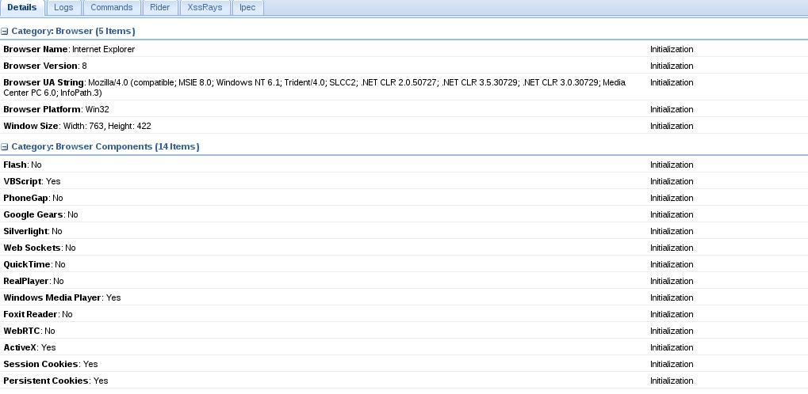The image size is (808, 394).
Task: Select the Browser UA String row
Action: pos(404,88)
